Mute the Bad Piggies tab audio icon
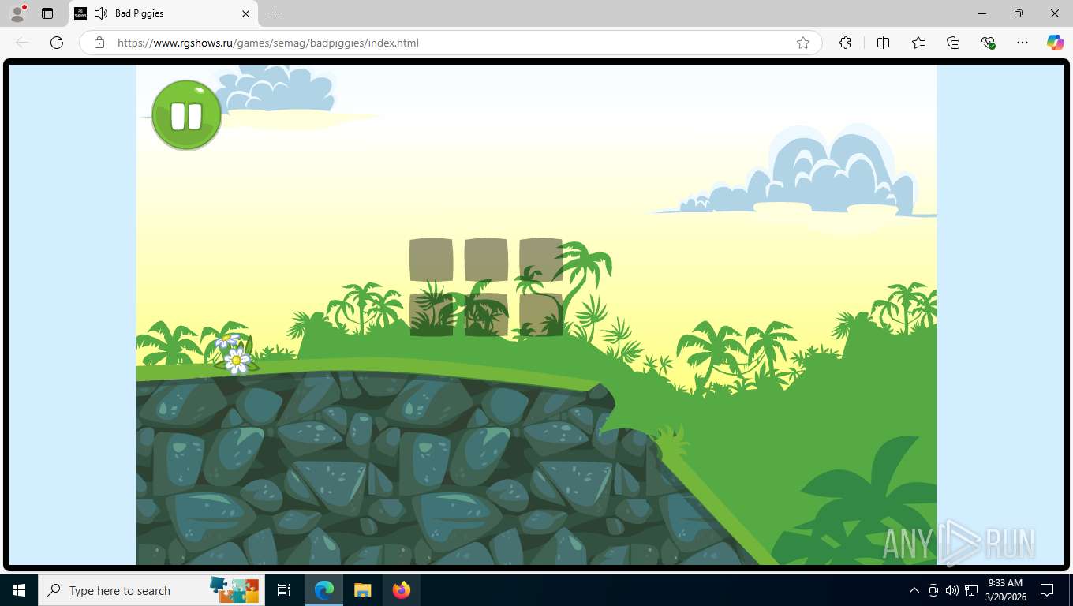 point(101,13)
